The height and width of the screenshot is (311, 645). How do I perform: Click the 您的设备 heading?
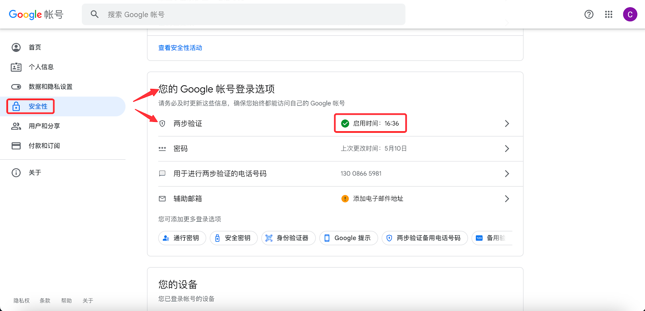pyautogui.click(x=178, y=285)
